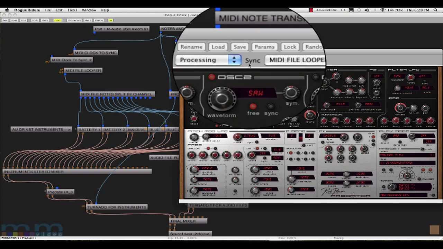The image size is (443, 249).
Task: Select the PredatorFX_0 node
Action: [61, 192]
